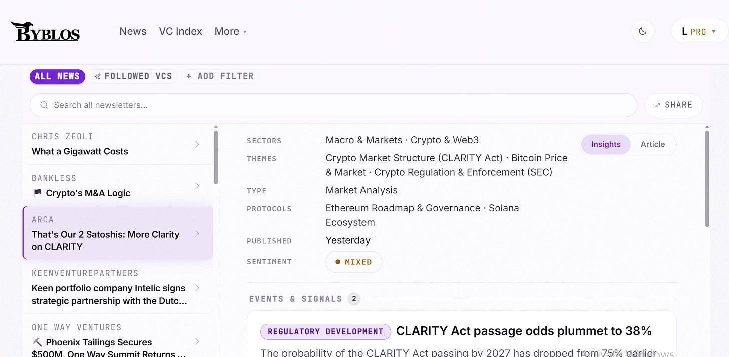The image size is (729, 357).
Task: Click the sparkle icon on Followed VCs
Action: tap(98, 76)
